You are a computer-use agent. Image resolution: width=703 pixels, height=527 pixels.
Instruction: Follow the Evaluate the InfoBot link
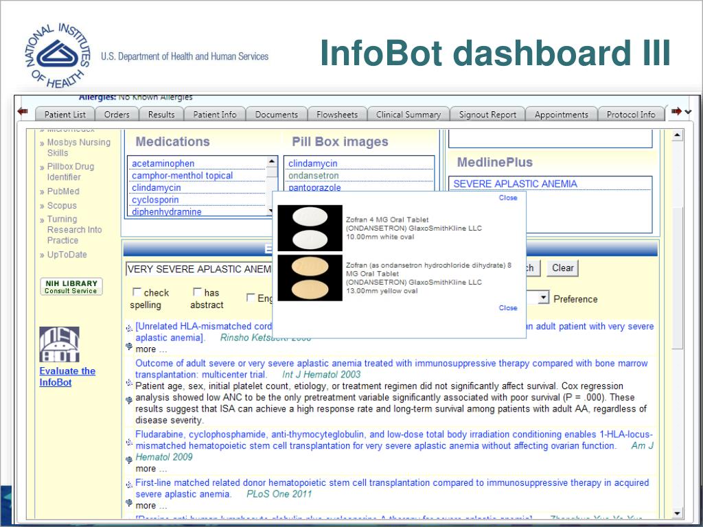(x=67, y=377)
